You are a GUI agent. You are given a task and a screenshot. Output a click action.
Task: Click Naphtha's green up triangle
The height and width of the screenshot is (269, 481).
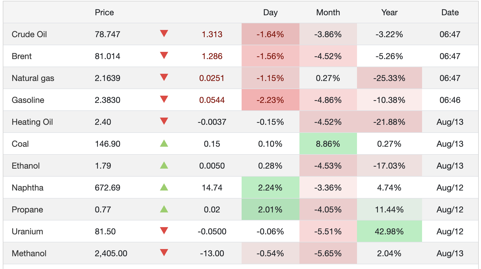point(164,187)
